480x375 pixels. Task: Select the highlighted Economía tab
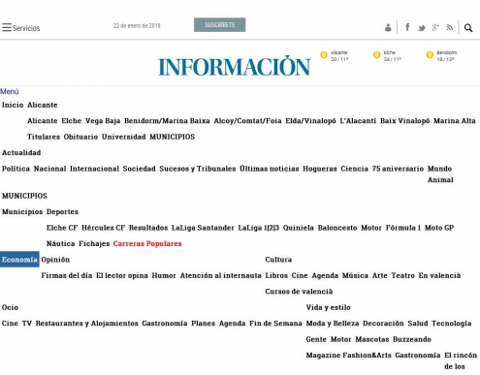point(19,260)
